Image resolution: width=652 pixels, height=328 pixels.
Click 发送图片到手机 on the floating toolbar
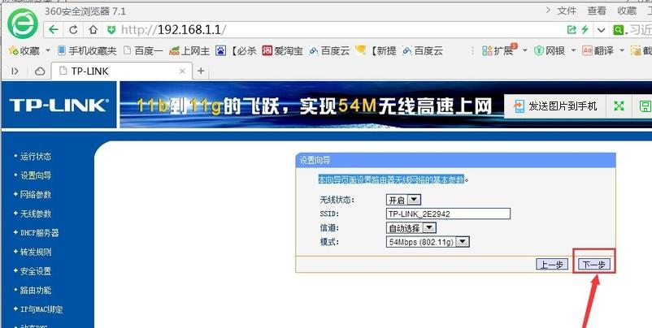pyautogui.click(x=555, y=106)
